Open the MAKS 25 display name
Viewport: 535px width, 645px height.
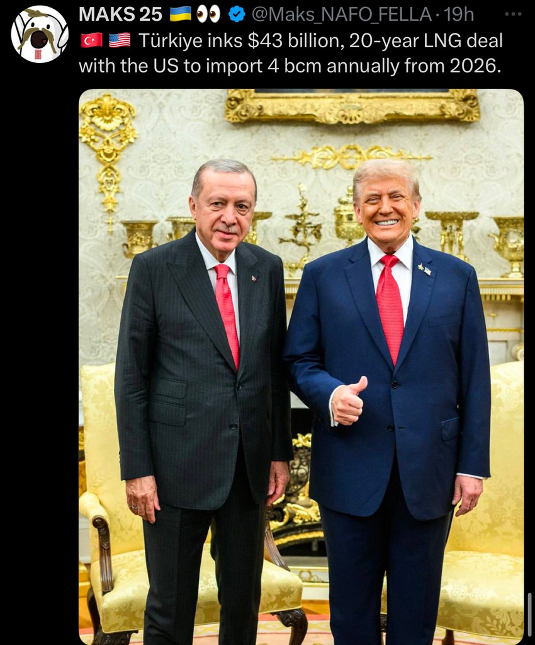[x=120, y=15]
